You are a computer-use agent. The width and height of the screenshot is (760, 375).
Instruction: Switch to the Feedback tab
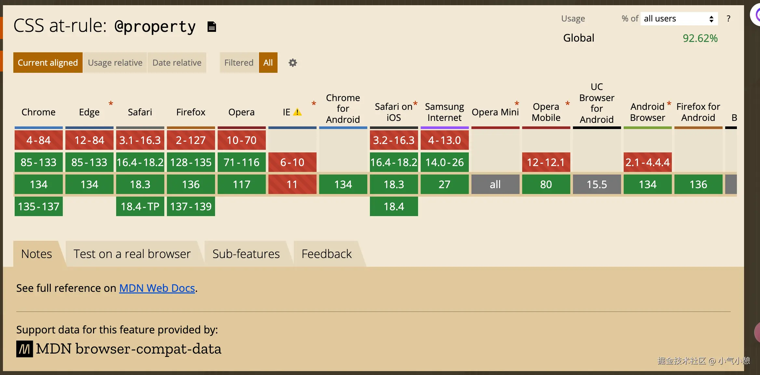pos(326,254)
